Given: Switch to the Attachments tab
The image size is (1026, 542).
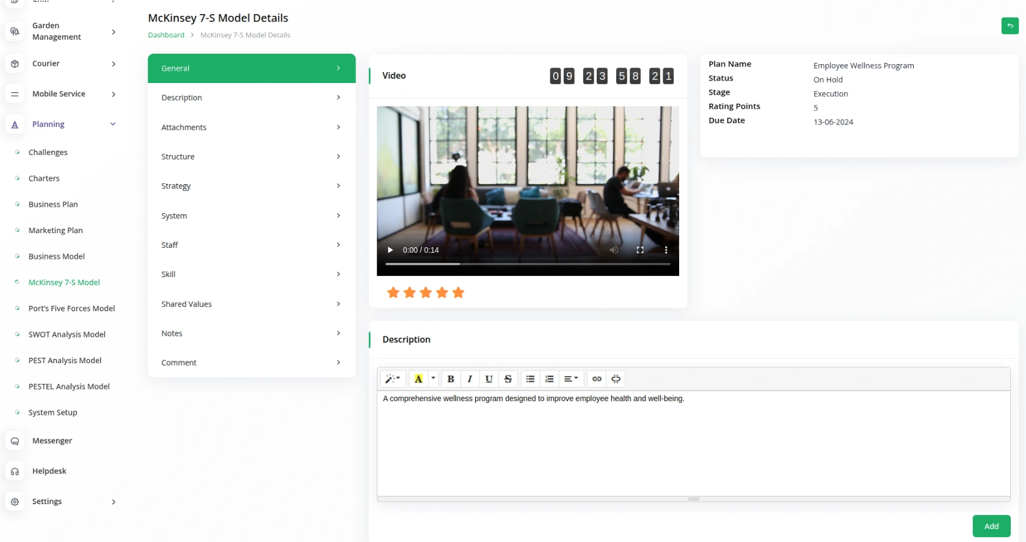Looking at the screenshot, I should 252,127.
